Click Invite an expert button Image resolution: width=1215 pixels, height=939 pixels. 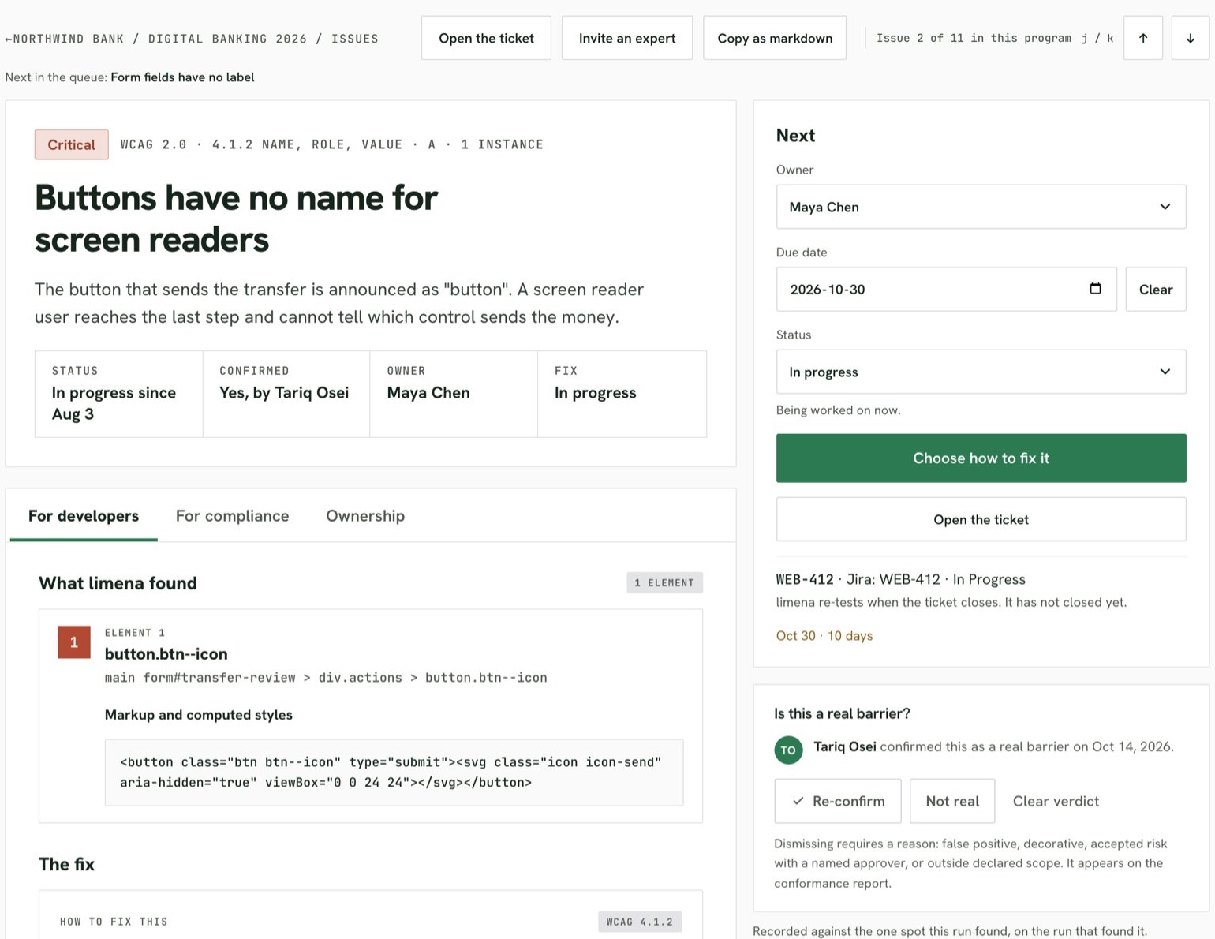627,38
